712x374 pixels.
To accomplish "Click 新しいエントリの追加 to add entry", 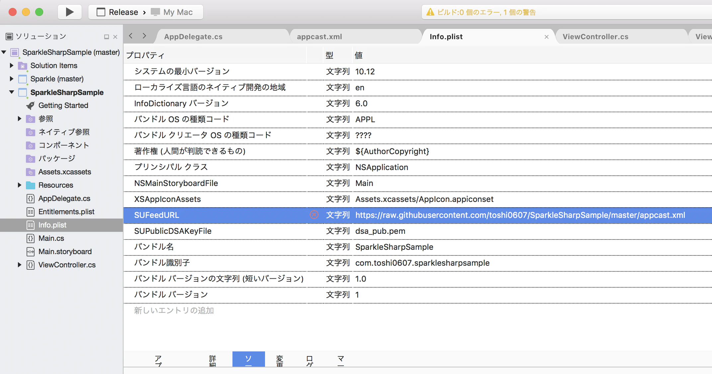I will [x=174, y=311].
